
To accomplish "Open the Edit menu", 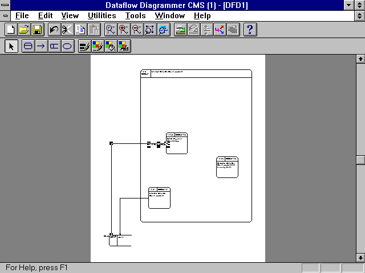I will (x=46, y=16).
